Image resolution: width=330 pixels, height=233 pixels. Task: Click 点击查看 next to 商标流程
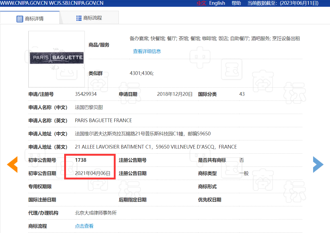[84, 226]
